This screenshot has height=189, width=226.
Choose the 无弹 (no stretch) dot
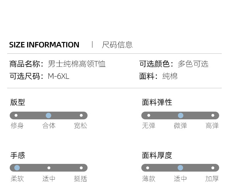click(148, 115)
